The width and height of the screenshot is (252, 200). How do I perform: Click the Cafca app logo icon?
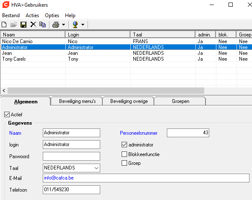(6, 5)
